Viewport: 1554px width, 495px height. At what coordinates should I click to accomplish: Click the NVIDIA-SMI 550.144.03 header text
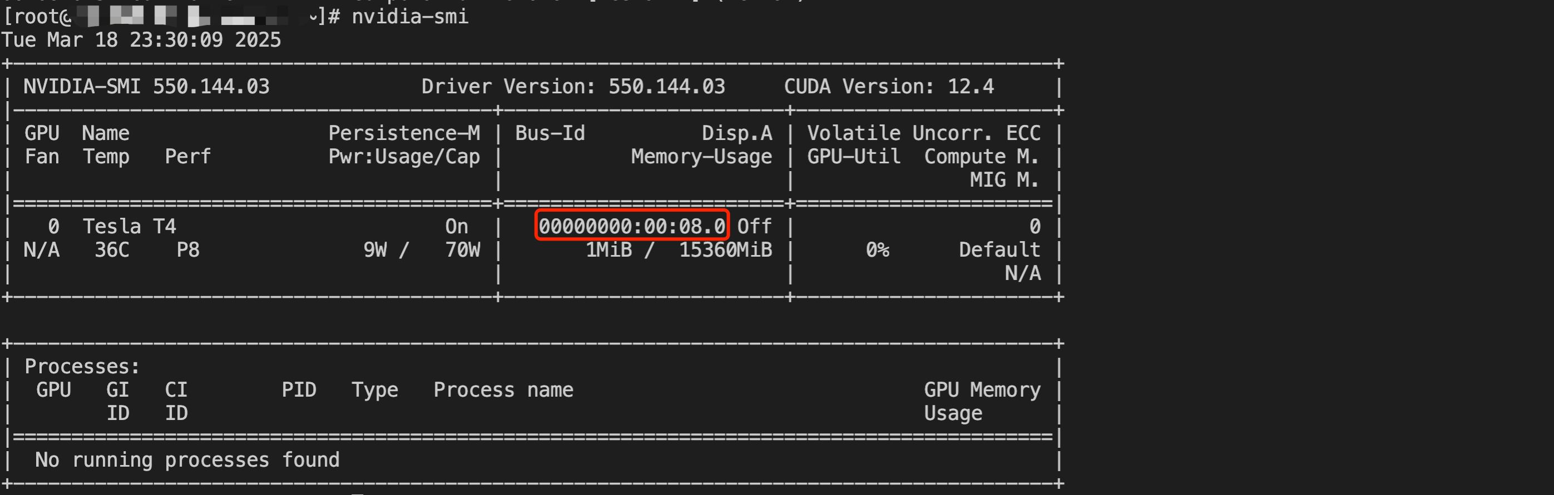point(147,86)
